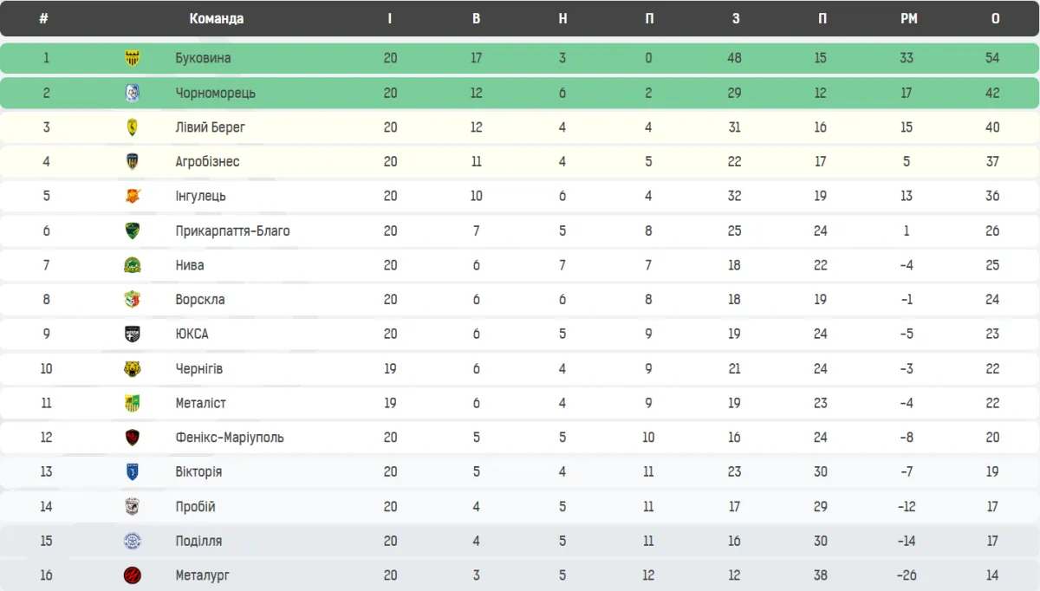Click the Лівий Берег team logo
This screenshot has width=1040, height=591.
[x=133, y=127]
